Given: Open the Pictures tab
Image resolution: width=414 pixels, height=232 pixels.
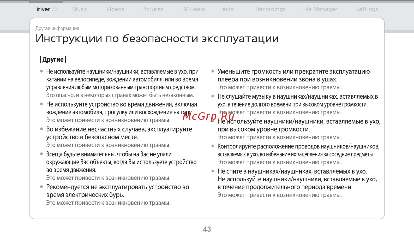Looking at the screenshot, I should click(152, 9).
